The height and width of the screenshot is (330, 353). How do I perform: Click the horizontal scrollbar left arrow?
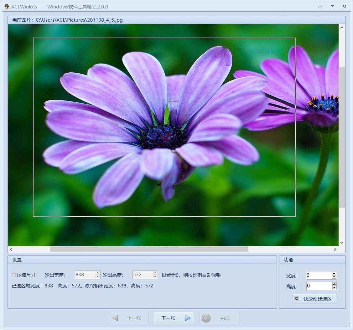click(x=11, y=250)
